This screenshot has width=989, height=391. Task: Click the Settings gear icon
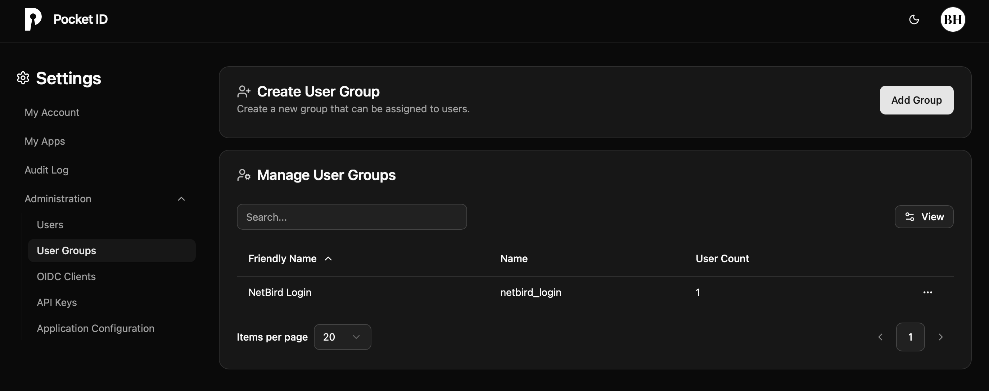pyautogui.click(x=23, y=78)
